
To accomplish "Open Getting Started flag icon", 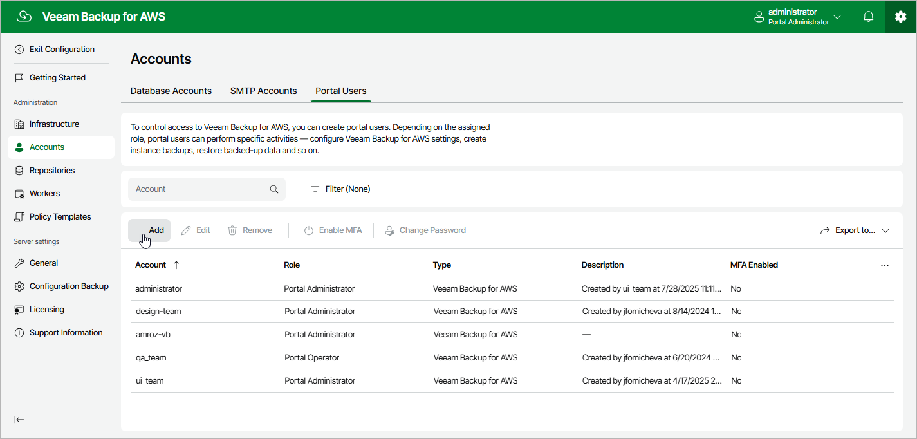I will [x=19, y=78].
